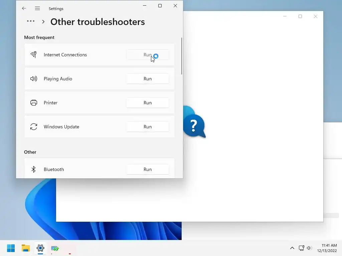
Task: Run the Internet Connections troubleshooter
Action: [147, 55]
